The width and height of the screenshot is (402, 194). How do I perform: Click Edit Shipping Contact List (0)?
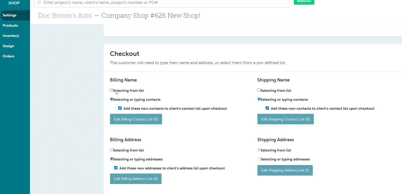tap(285, 119)
